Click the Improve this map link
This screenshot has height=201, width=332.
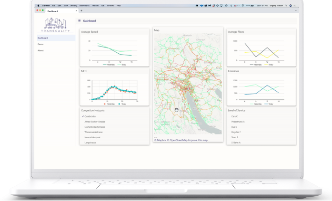coord(198,140)
